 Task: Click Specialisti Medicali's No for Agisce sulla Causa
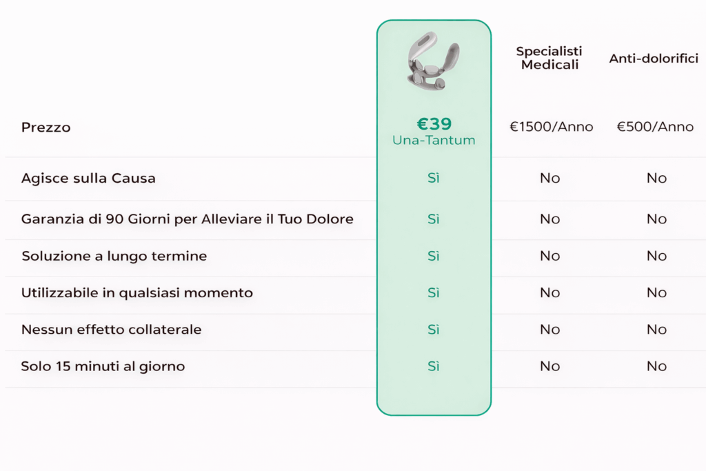[549, 178]
